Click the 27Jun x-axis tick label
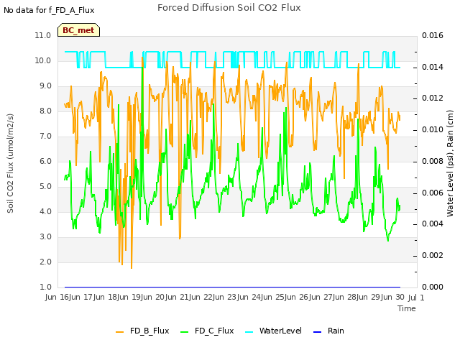460x345 pixels. click(333, 297)
